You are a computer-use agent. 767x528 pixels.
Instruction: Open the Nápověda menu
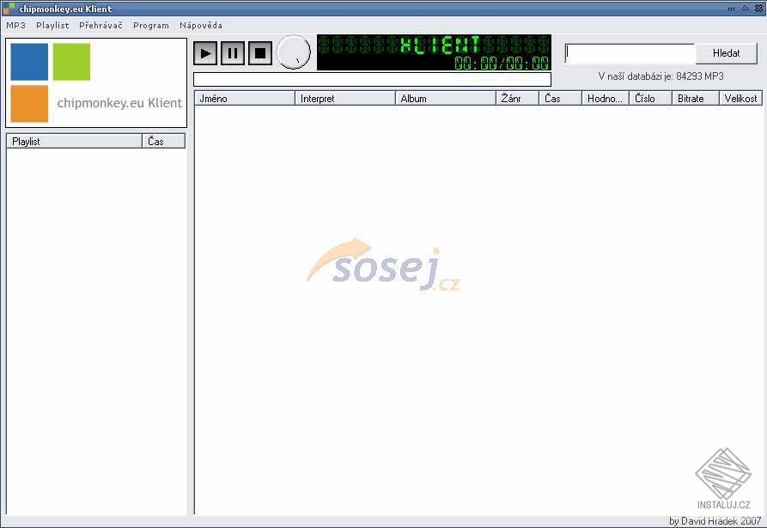click(x=201, y=25)
